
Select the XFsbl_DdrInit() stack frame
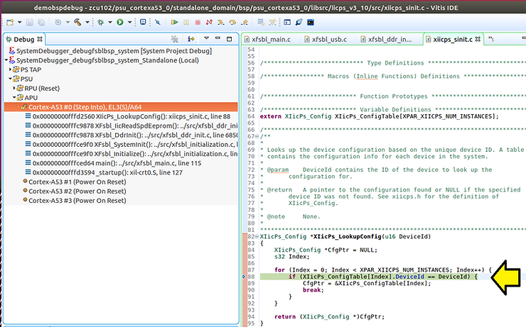click(x=131, y=135)
